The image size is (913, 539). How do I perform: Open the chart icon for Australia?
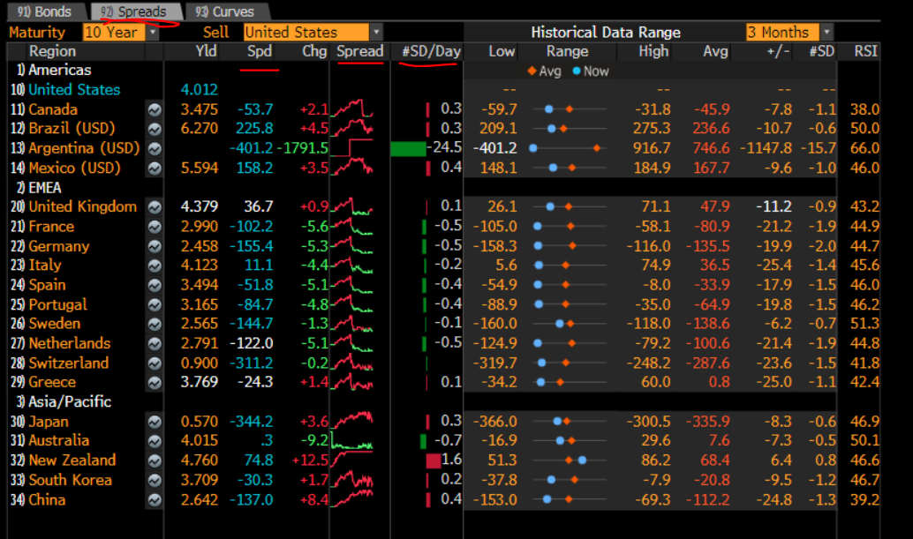(x=155, y=441)
